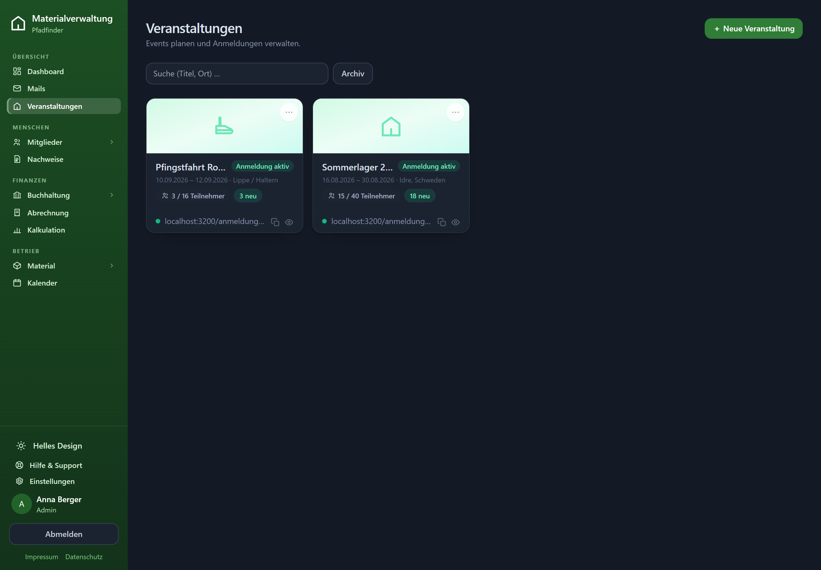Open Nachweise in the sidebar
Image resolution: width=821 pixels, height=570 pixels.
tap(64, 159)
